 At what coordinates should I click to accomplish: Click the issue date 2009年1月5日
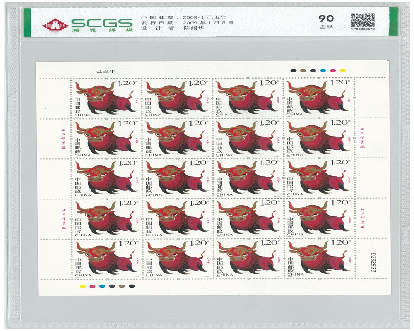(210, 22)
